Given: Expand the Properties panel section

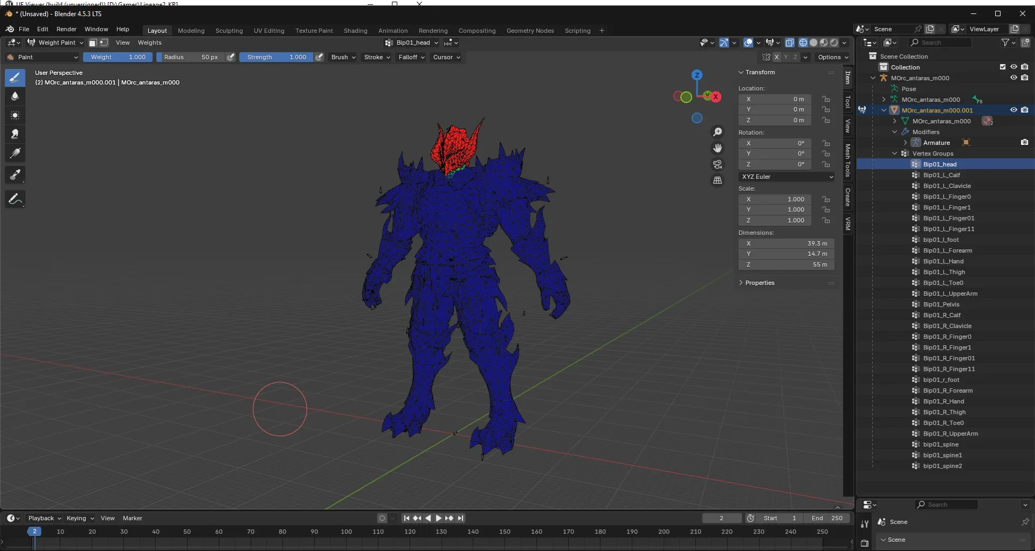Looking at the screenshot, I should click(x=760, y=283).
